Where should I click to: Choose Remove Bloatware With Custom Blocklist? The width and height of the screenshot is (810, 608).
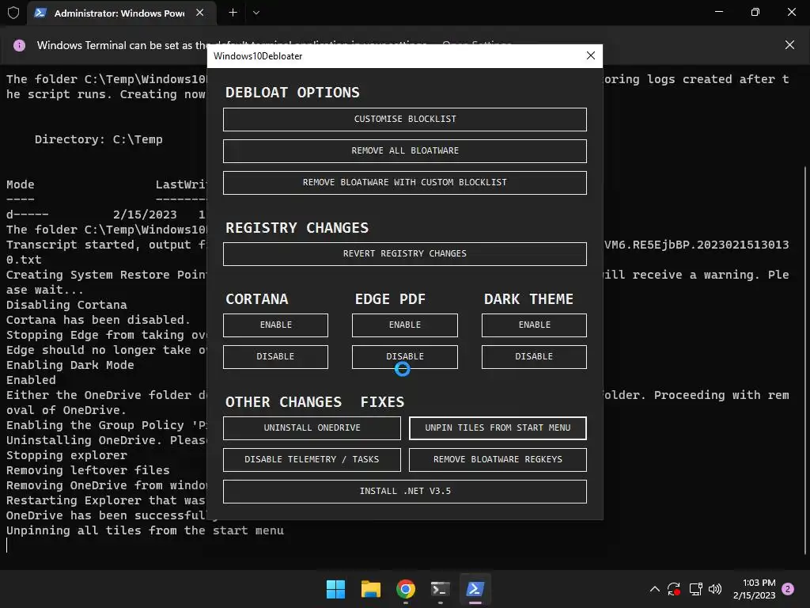(x=404, y=183)
